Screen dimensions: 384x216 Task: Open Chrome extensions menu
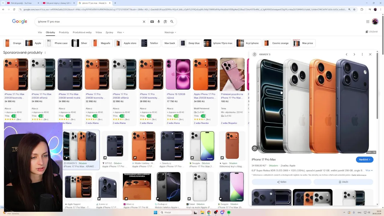(362, 9)
